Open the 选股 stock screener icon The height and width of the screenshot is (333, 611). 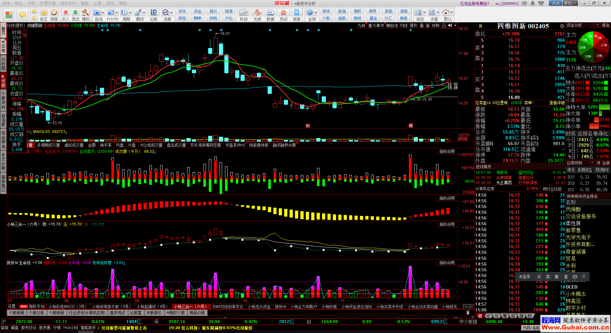coord(166,15)
